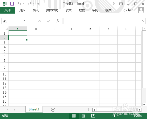Click cell E8
The height and width of the screenshot is (119, 147).
[x=90, y=65]
